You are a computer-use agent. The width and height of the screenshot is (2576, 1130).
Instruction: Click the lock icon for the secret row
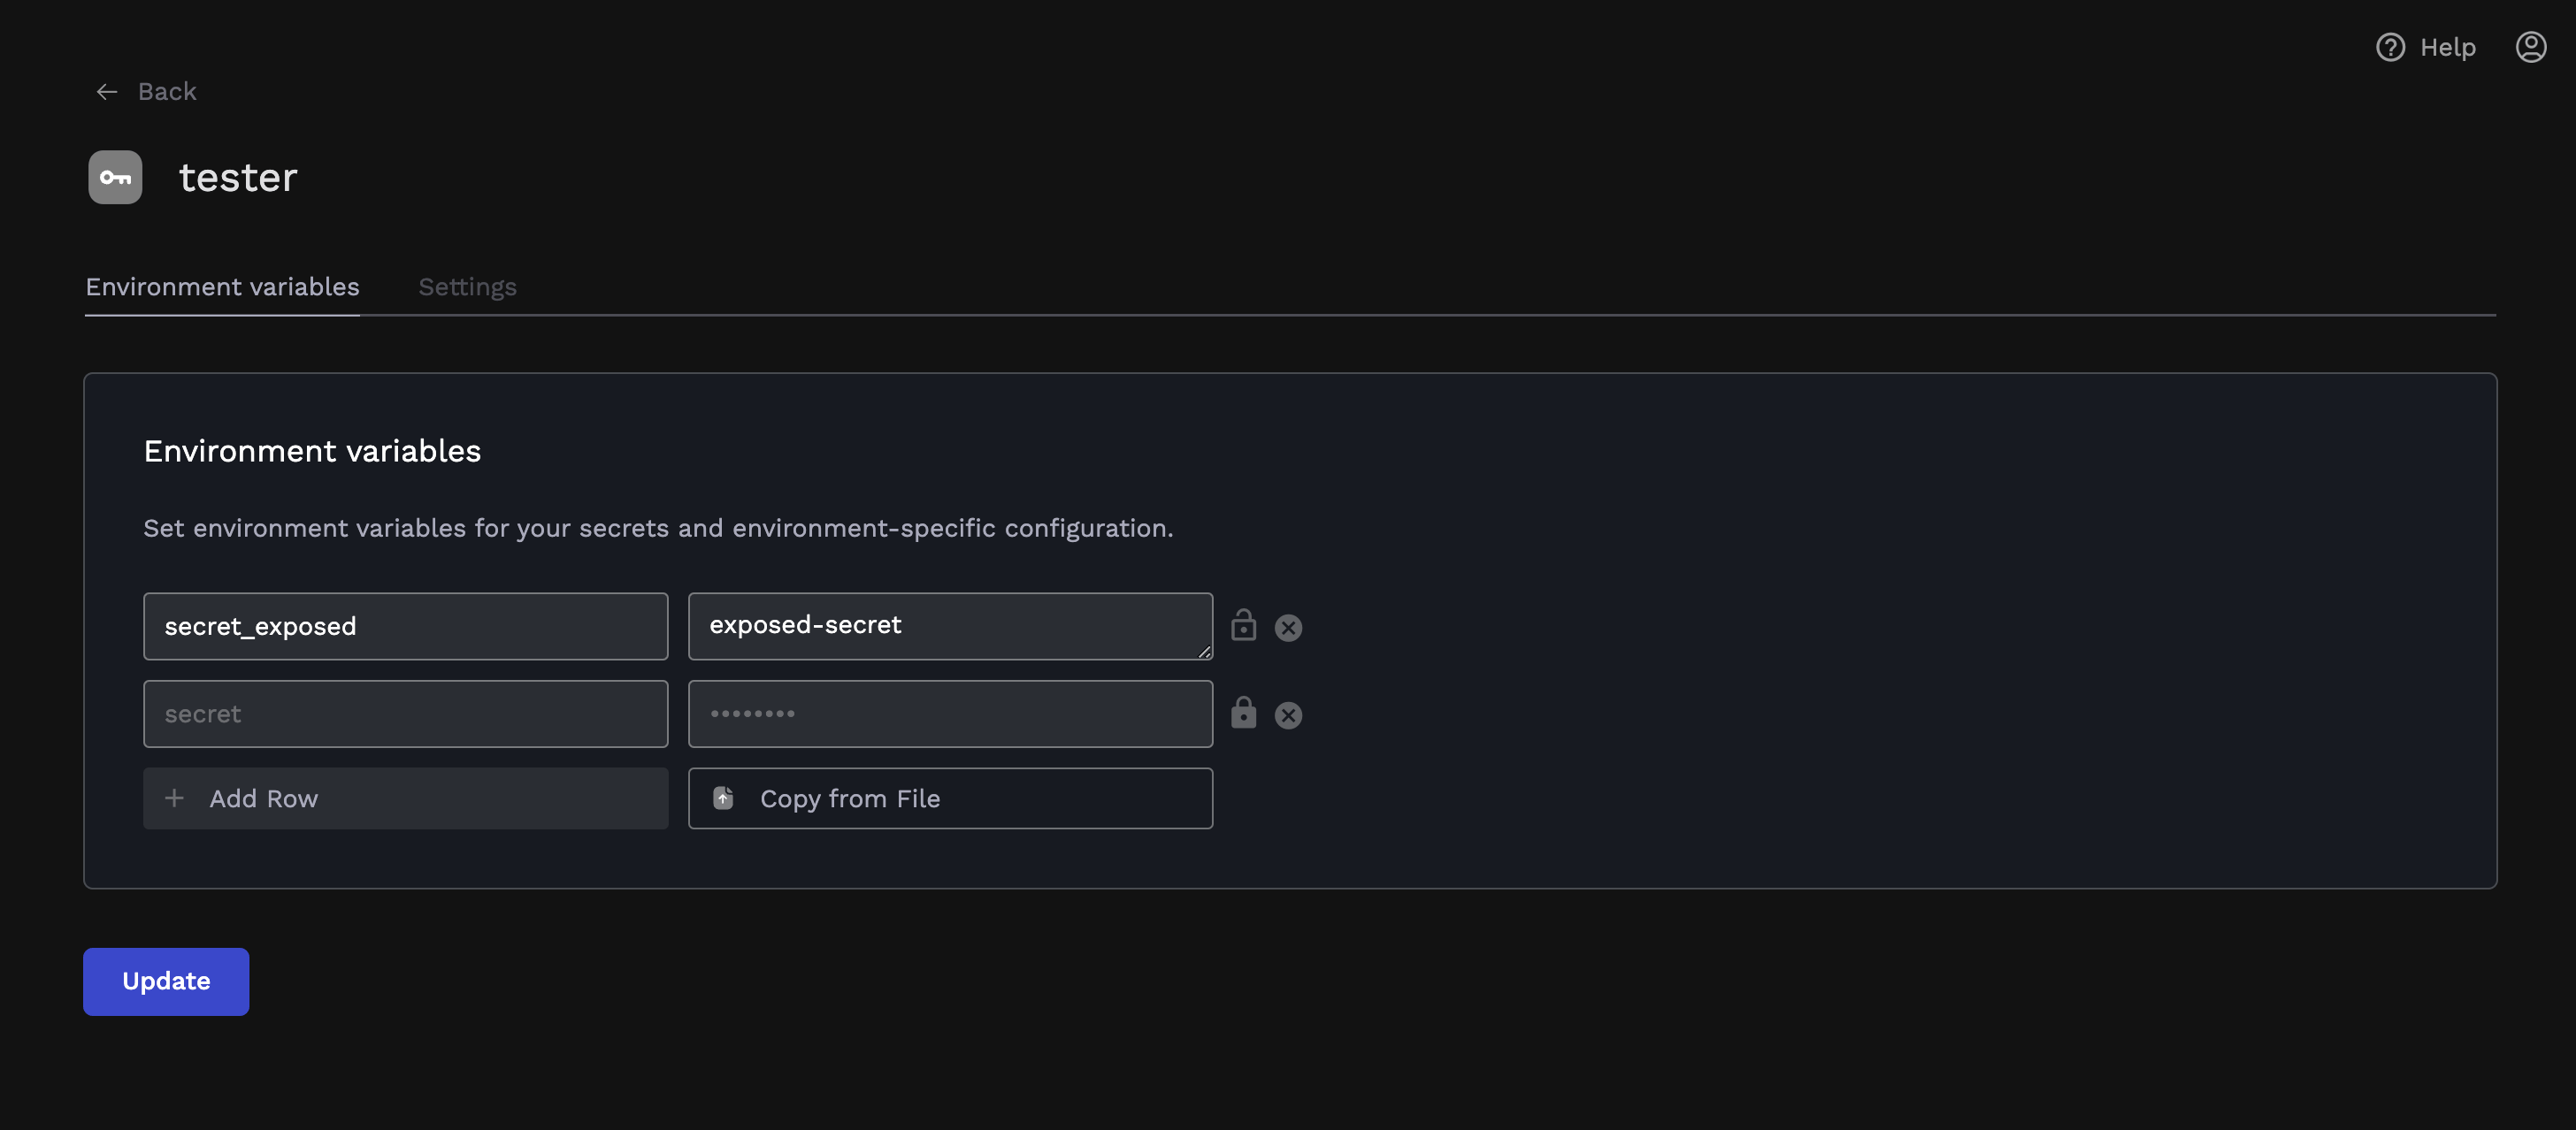click(1243, 714)
